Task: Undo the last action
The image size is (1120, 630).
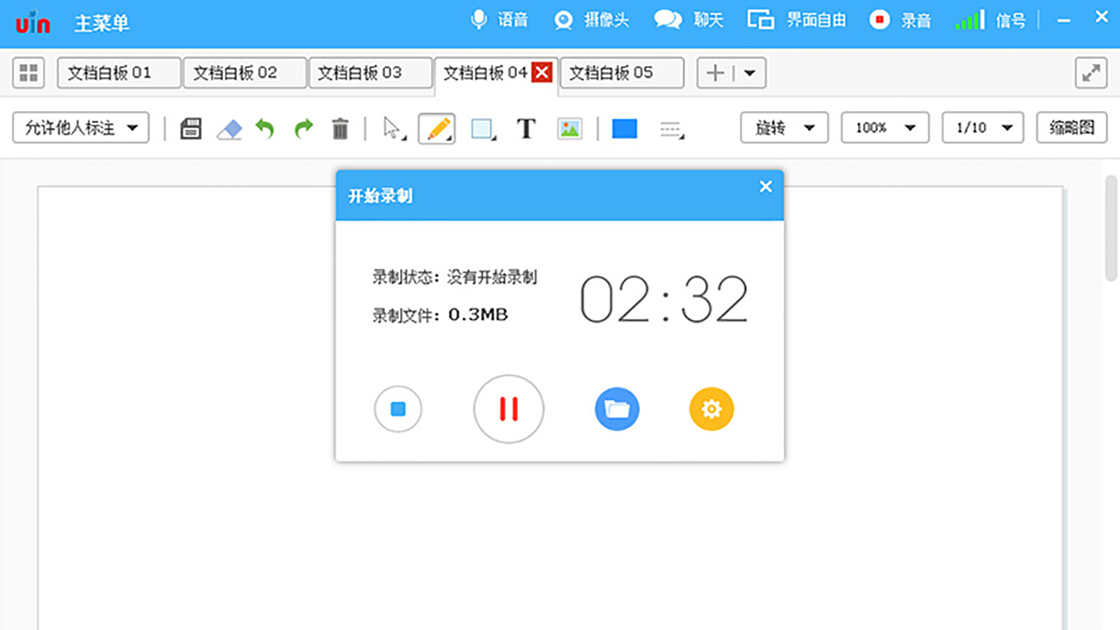Action: pyautogui.click(x=265, y=128)
